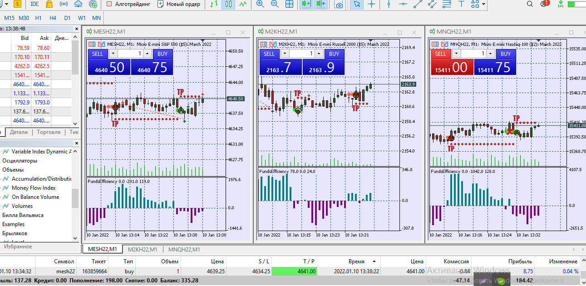Viewport: 586px width, 286px height.
Task: Click BUY on the M2KH22 chart
Action: (x=334, y=54)
